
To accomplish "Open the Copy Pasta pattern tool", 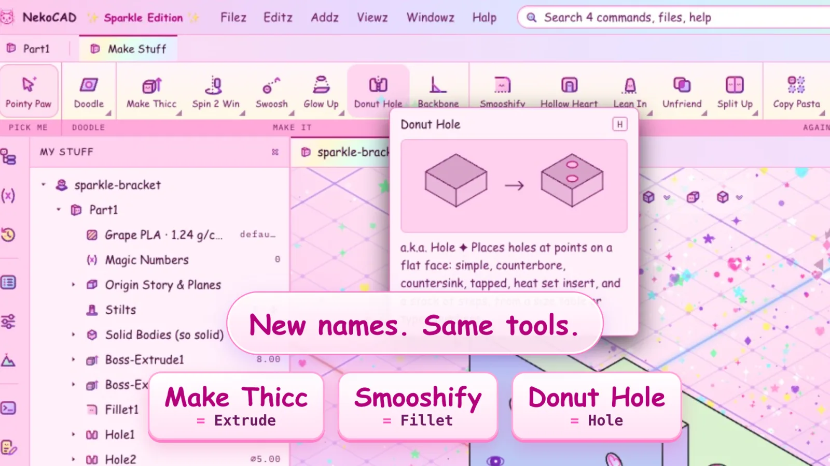I will point(796,92).
